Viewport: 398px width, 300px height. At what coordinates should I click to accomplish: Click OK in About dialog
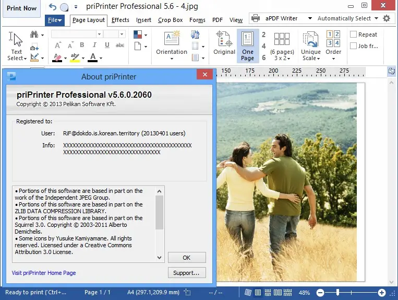[x=187, y=258]
